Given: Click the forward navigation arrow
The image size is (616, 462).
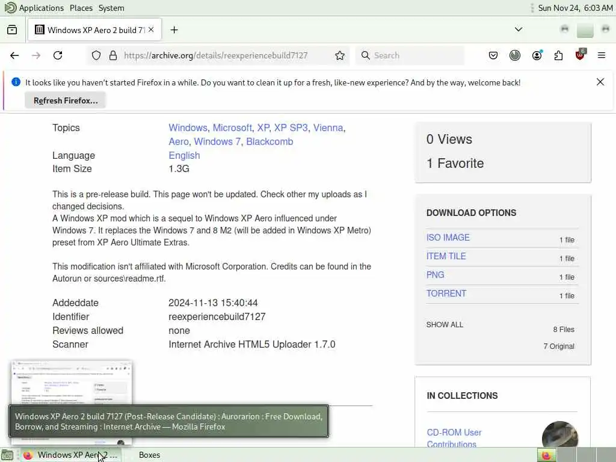Looking at the screenshot, I should point(36,55).
